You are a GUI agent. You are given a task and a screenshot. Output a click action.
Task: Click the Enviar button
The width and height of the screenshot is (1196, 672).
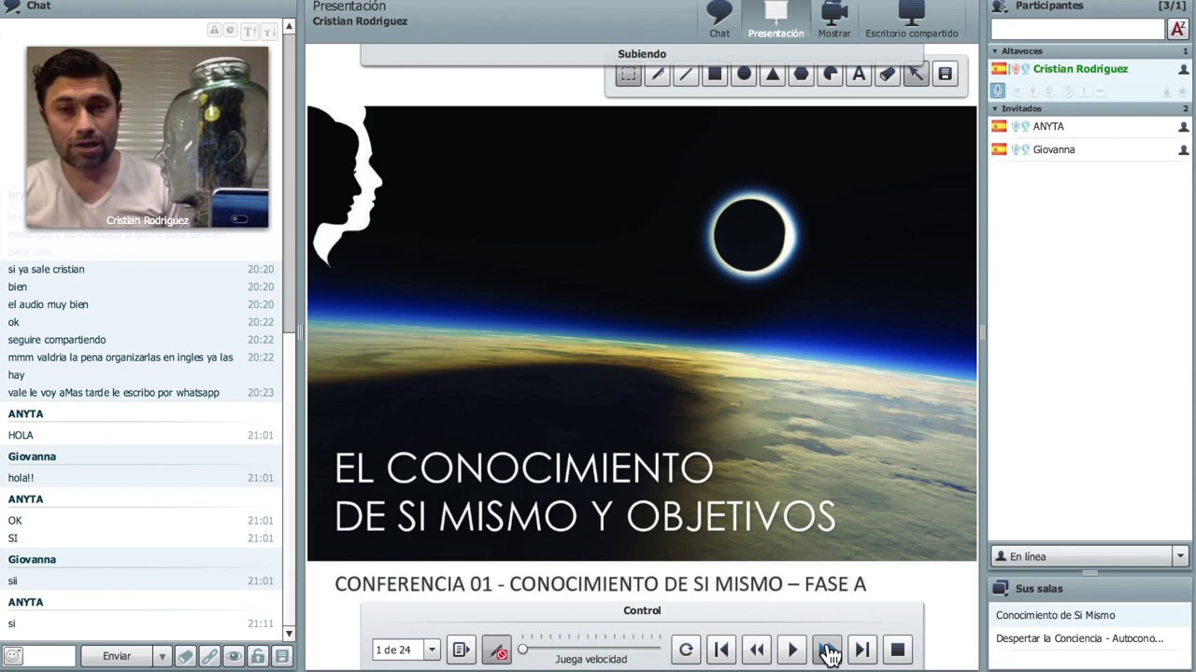click(x=117, y=656)
